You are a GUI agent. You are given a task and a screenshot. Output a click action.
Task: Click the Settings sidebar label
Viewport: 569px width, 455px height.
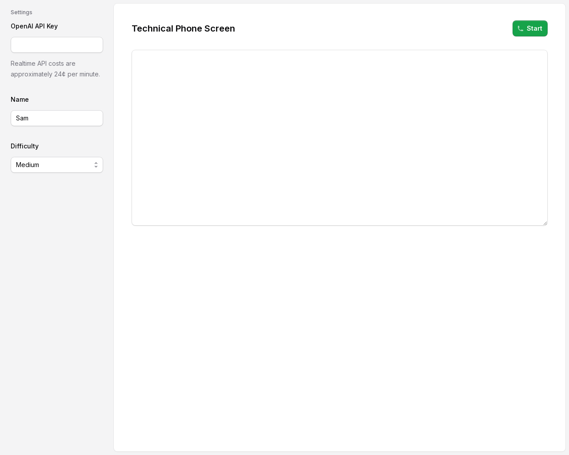pyautogui.click(x=21, y=12)
